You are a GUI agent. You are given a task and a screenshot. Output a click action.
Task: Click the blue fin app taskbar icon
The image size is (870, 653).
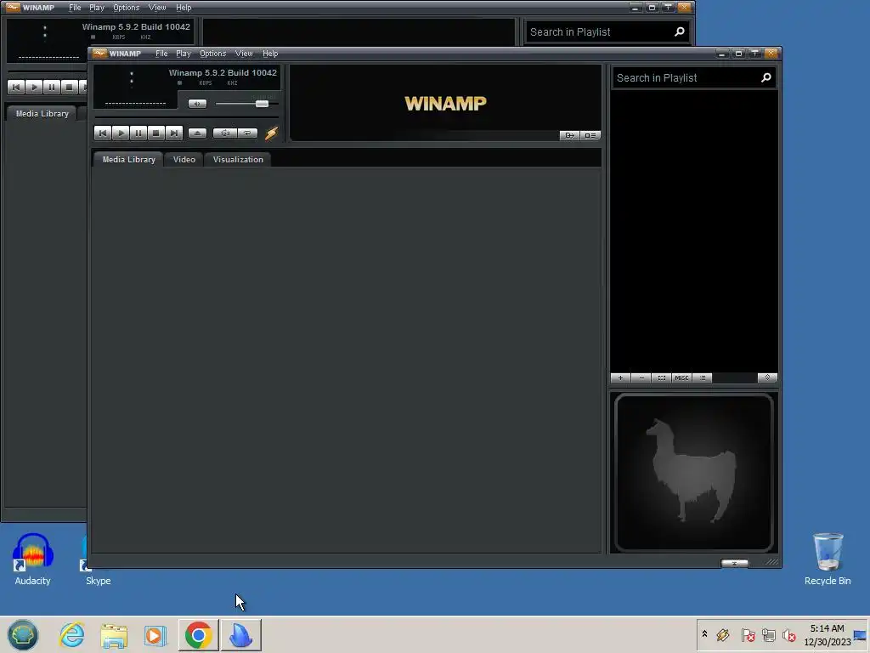240,634
